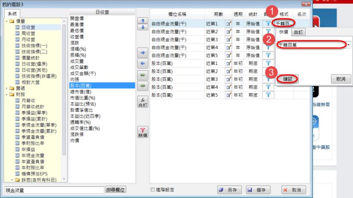
Task: Add field with the right arrow button
Action: pos(143,53)
